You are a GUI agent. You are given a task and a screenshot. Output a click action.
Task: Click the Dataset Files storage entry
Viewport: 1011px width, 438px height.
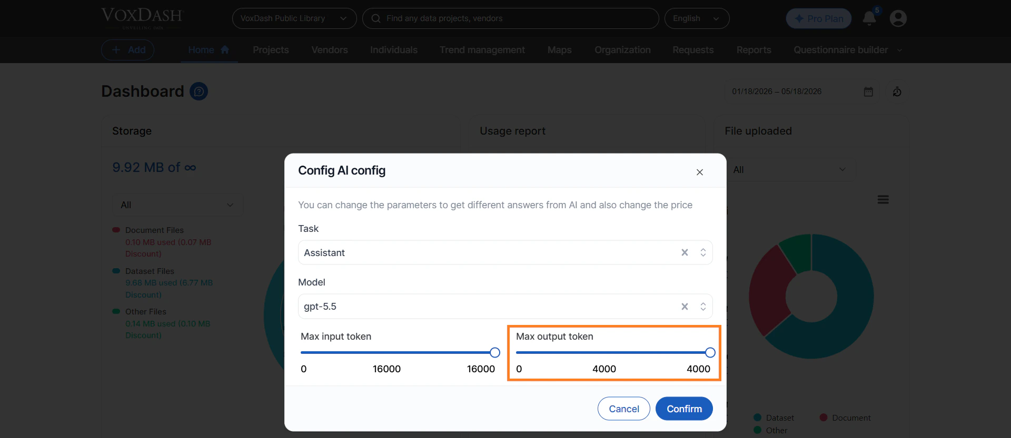(x=163, y=283)
